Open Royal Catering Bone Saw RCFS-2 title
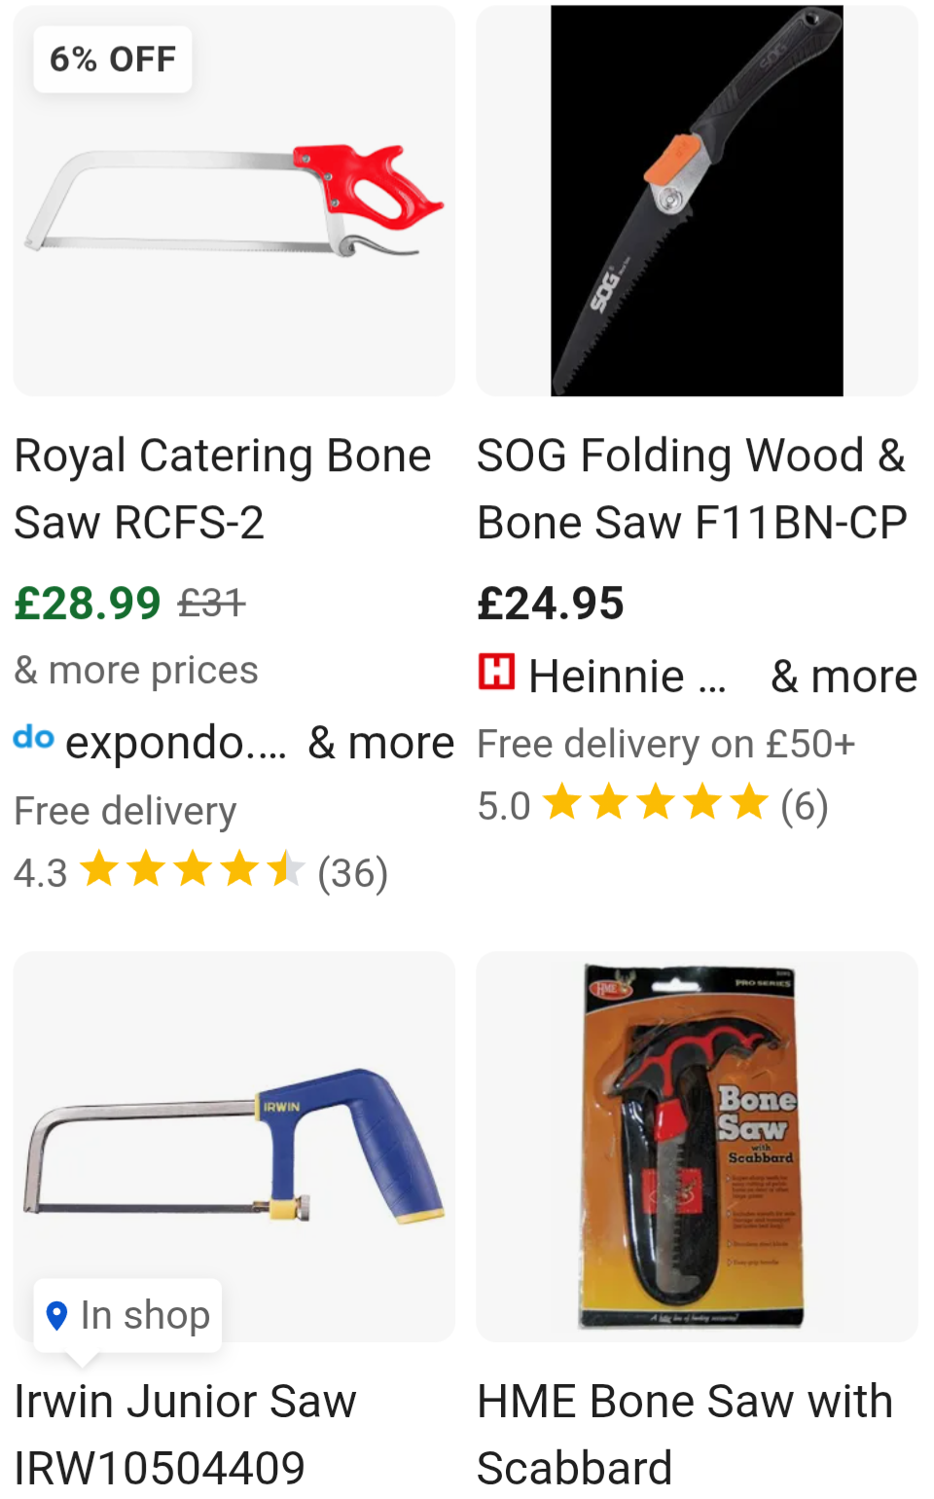This screenshot has height=1499, width=934. tap(223, 489)
